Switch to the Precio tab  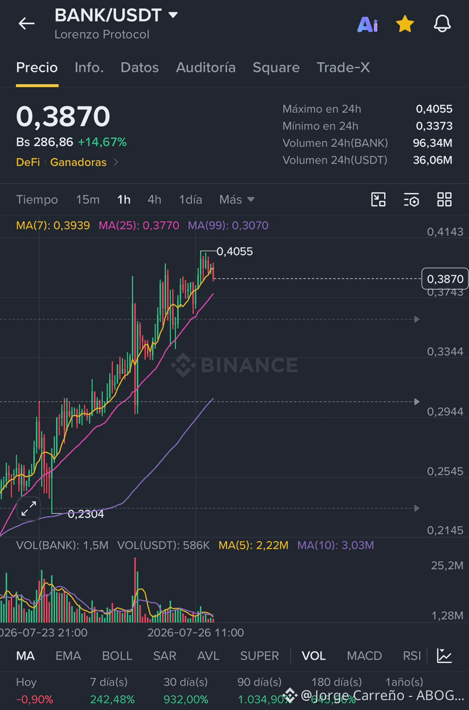pyautogui.click(x=37, y=67)
